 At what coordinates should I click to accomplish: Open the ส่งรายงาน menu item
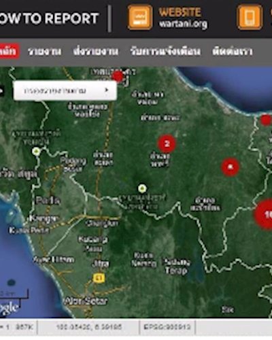[96, 52]
